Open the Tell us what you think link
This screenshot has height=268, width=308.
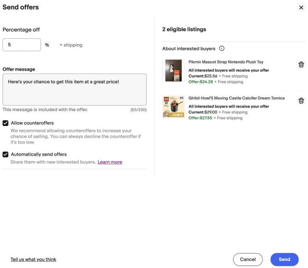click(34, 259)
